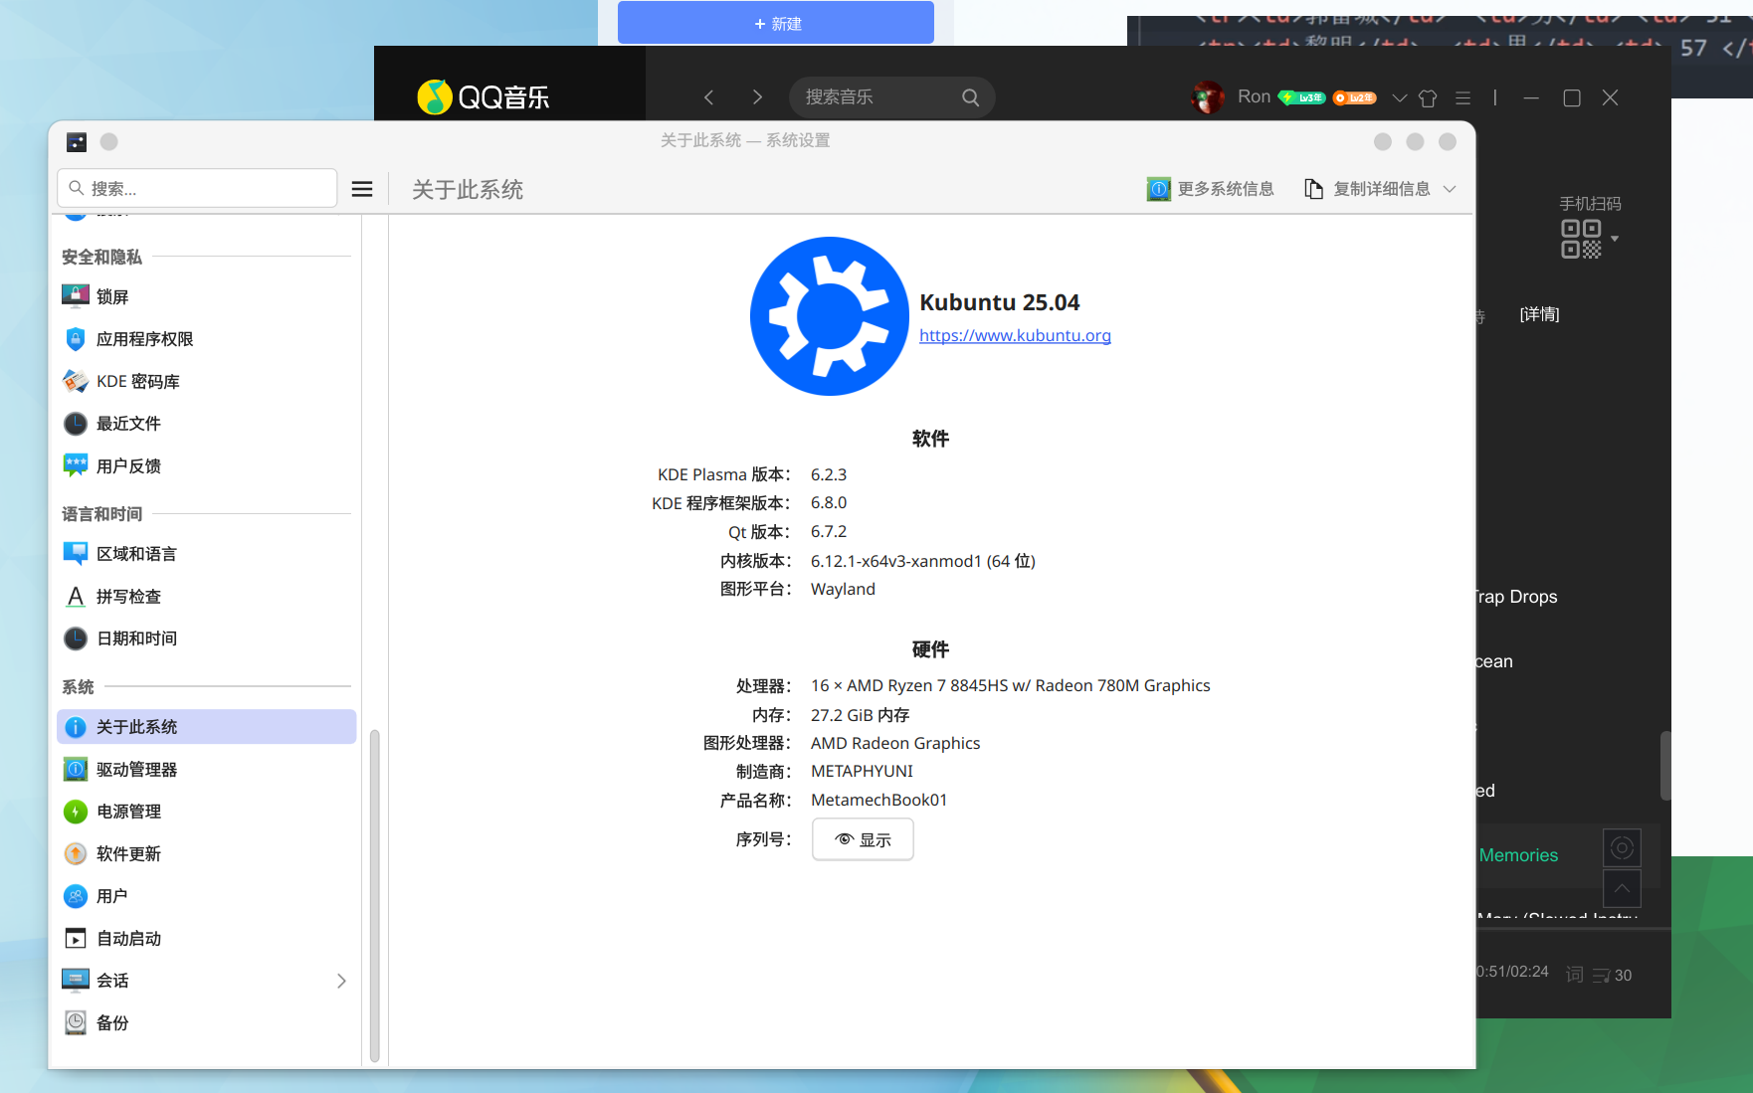
Task: Open Region and Language (区域和语言) settings
Action: point(206,554)
